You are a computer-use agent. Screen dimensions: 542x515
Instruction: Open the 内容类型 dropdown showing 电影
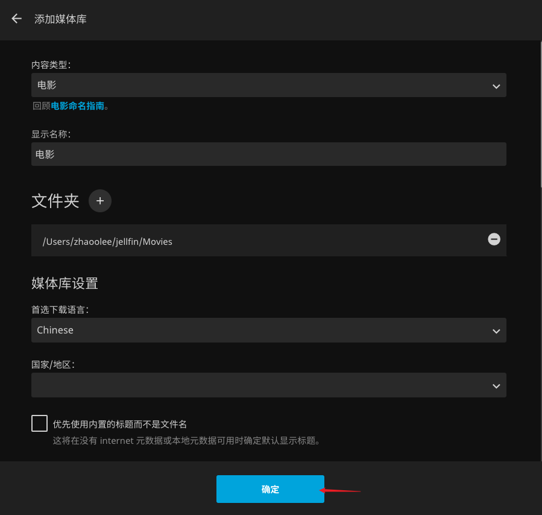(268, 85)
